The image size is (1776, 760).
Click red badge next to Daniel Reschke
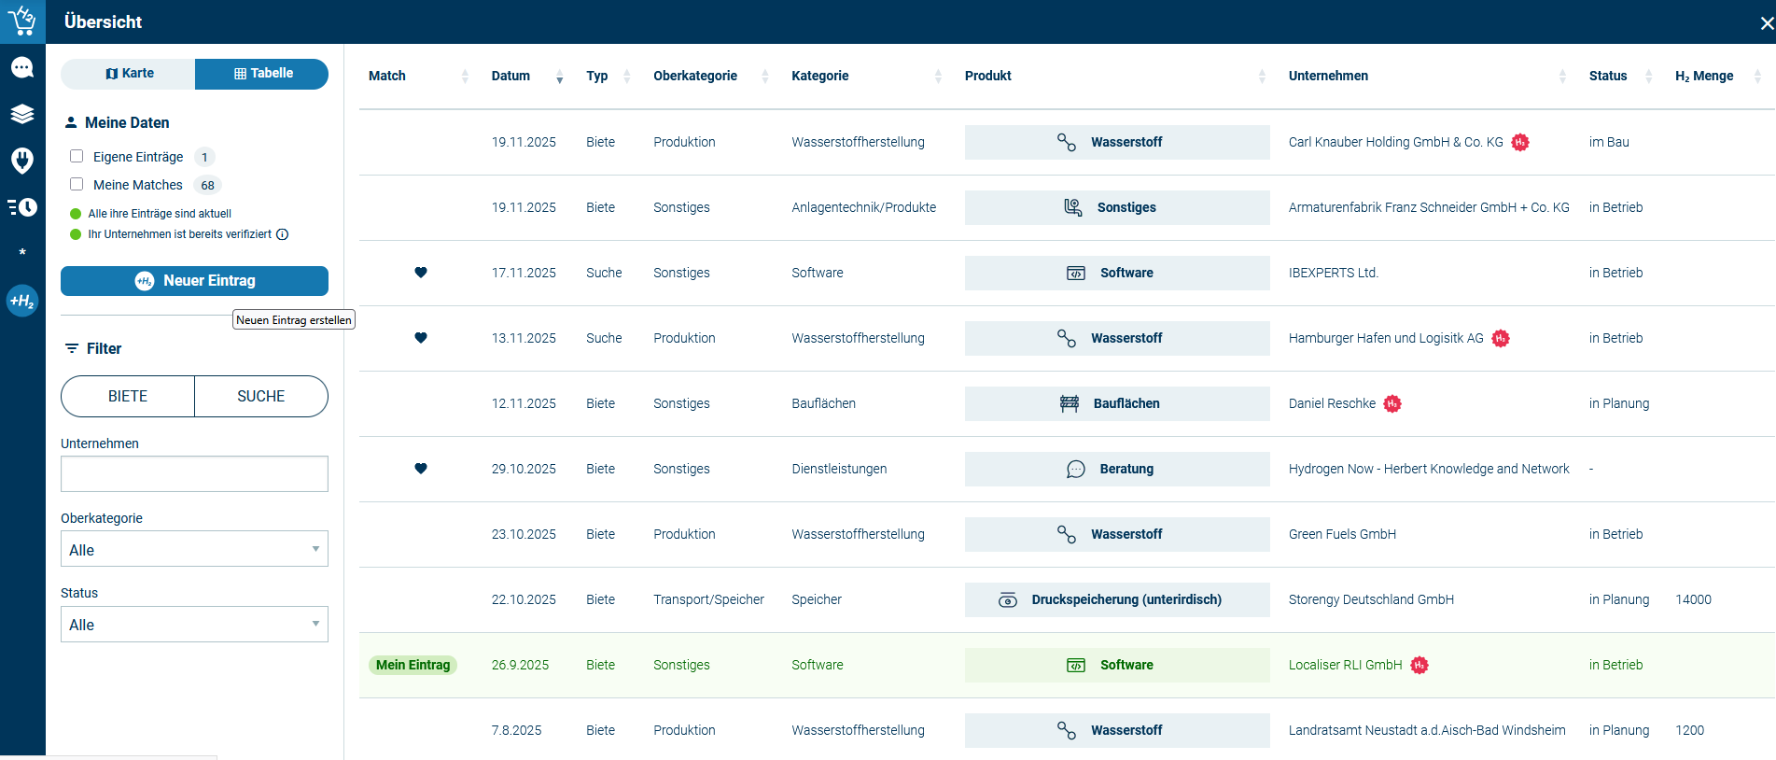(x=1392, y=403)
